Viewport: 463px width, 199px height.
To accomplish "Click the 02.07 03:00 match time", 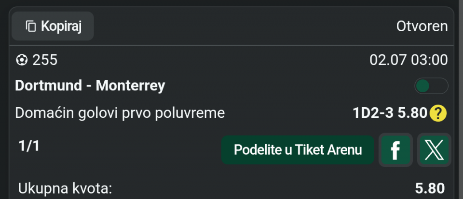I will click(409, 61).
